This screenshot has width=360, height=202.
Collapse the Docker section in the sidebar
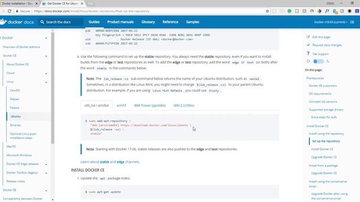click(x=46, y=38)
